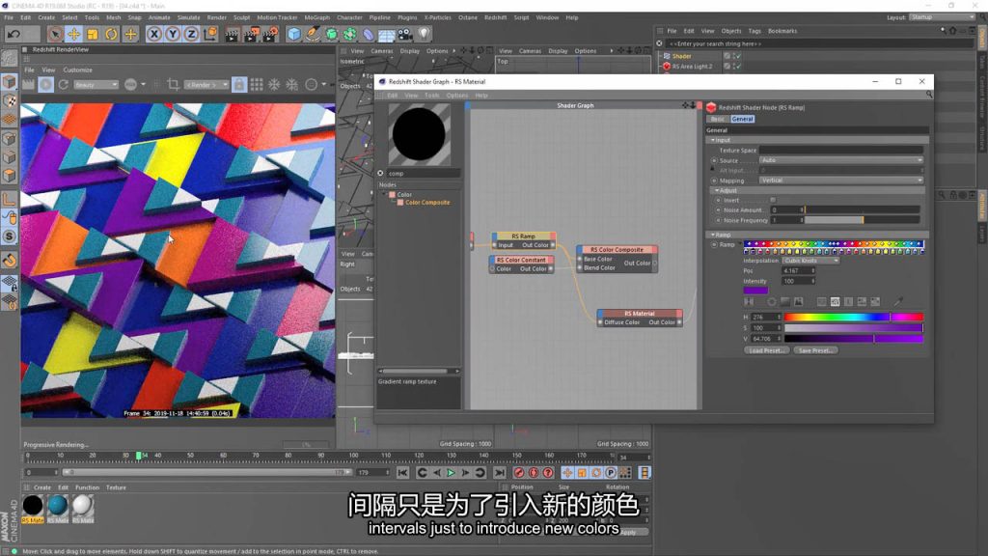Open the Source dropdown set to Auto
This screenshot has width=988, height=556.
(x=841, y=160)
